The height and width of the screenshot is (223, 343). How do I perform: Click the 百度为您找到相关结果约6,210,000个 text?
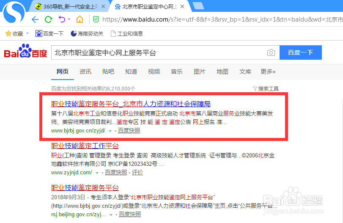tap(93, 88)
